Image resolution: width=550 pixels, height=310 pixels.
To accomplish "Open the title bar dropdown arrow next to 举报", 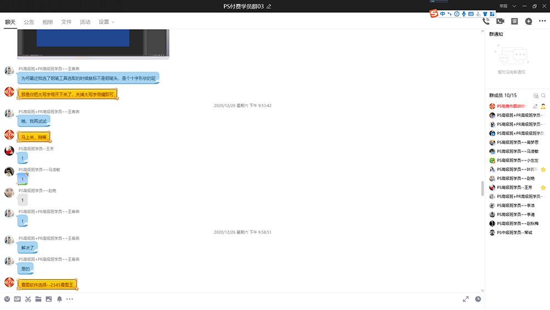I will point(514,6).
